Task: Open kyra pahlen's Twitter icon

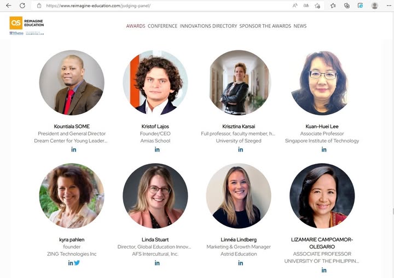Action: (77, 263)
